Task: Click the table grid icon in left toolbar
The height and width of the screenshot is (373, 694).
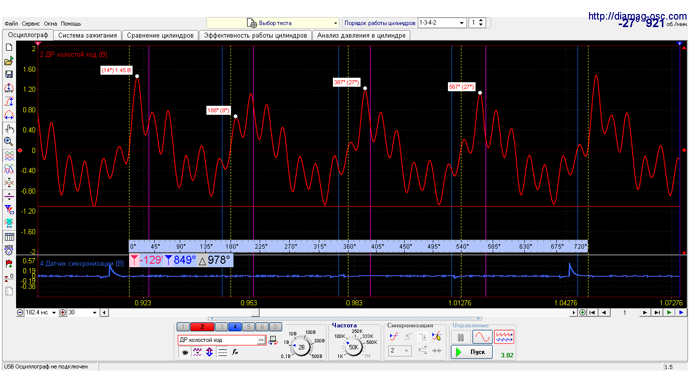Action: tap(9, 236)
